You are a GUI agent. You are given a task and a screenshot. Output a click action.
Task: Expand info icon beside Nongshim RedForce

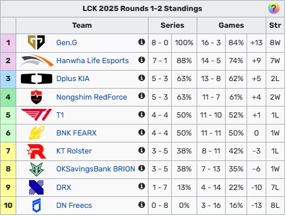pyautogui.click(x=142, y=96)
